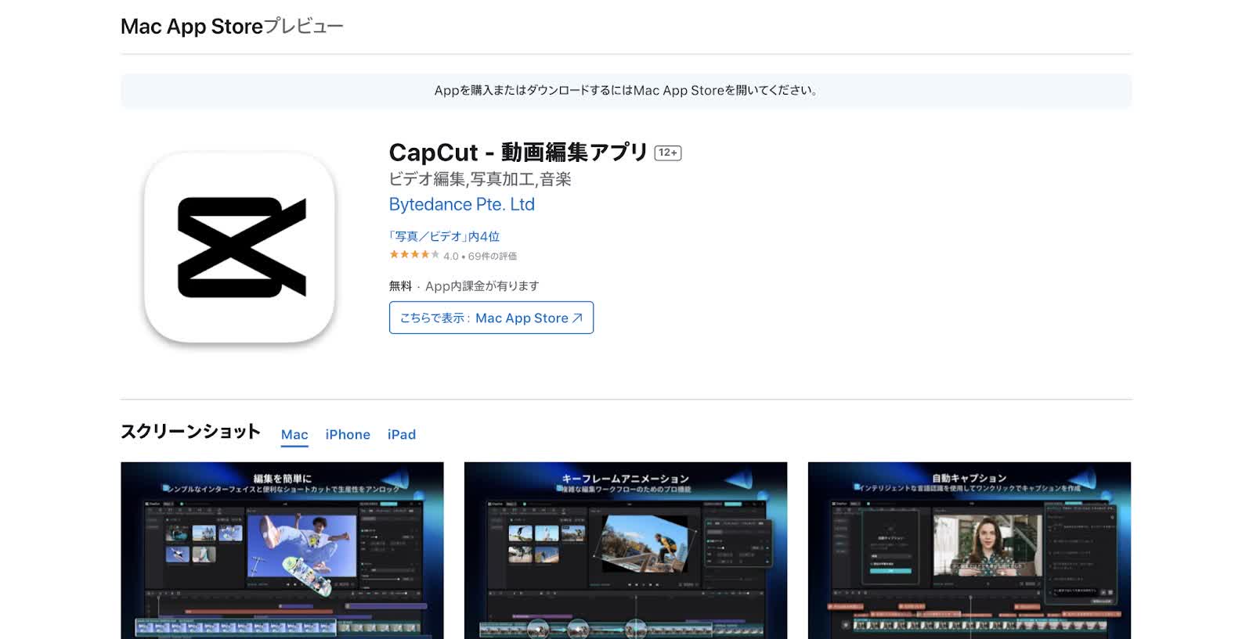The image size is (1253, 639).
Task: Switch to the iPhone screenshots tab
Action: coord(348,435)
